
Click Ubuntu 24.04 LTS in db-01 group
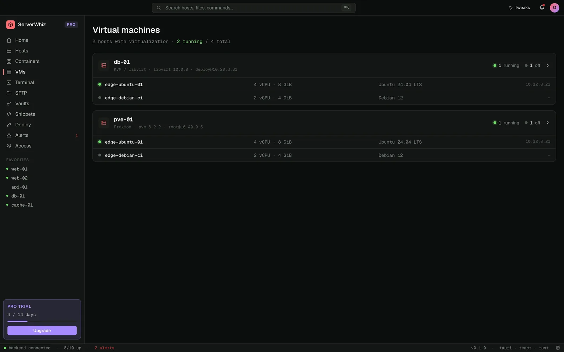click(x=400, y=84)
